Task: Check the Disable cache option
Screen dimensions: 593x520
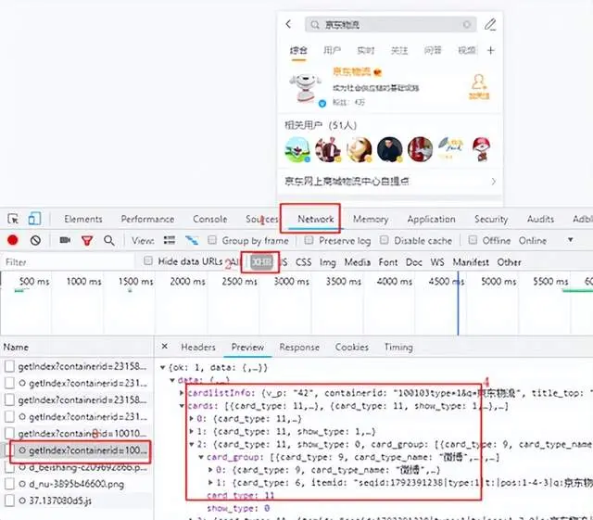Action: (385, 240)
